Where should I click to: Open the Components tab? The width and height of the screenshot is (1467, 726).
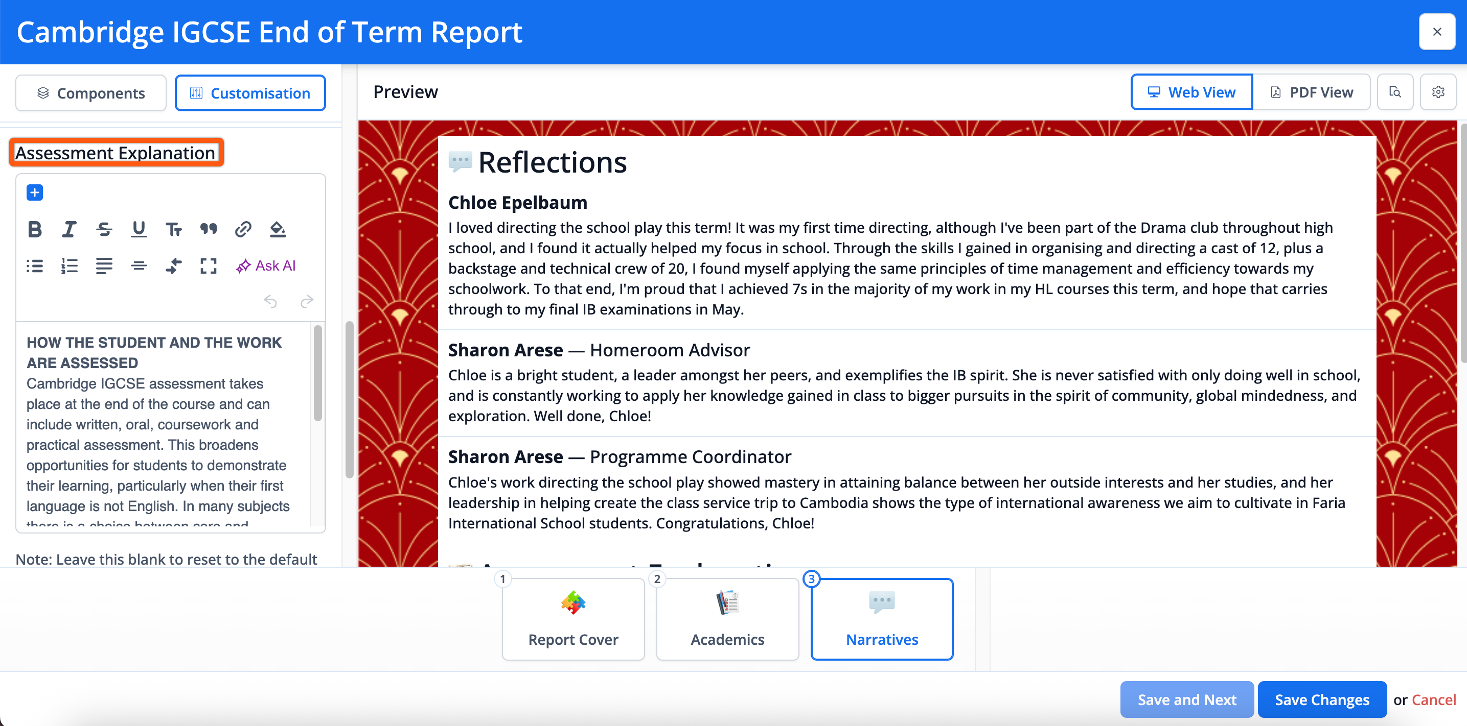(x=91, y=93)
